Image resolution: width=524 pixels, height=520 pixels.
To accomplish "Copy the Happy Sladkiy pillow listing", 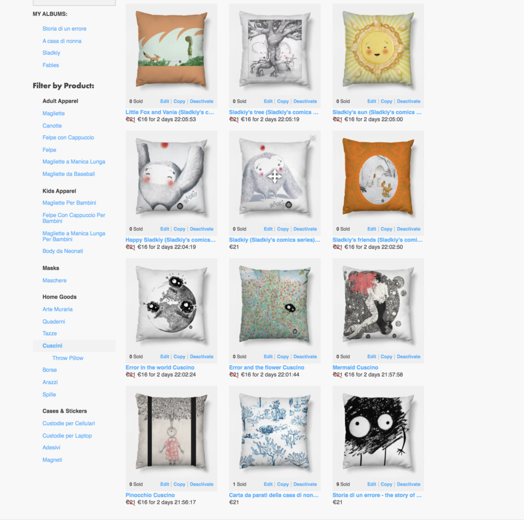I will [x=179, y=229].
